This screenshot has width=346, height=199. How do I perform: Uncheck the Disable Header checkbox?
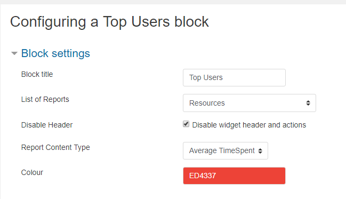[186, 124]
